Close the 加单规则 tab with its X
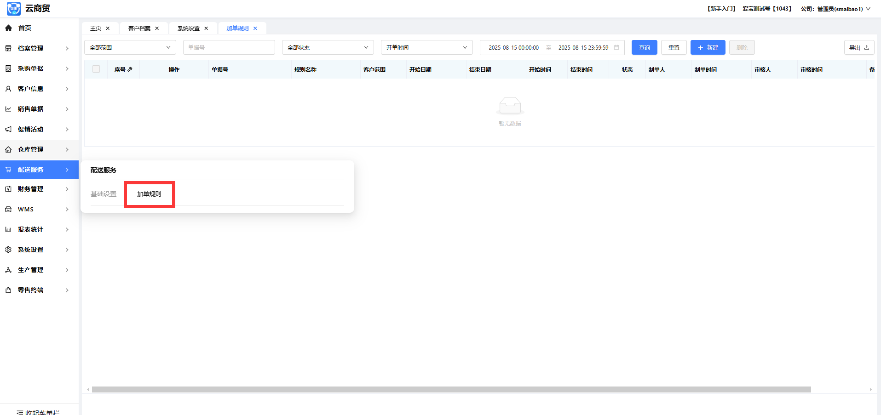This screenshot has width=881, height=415. (255, 28)
